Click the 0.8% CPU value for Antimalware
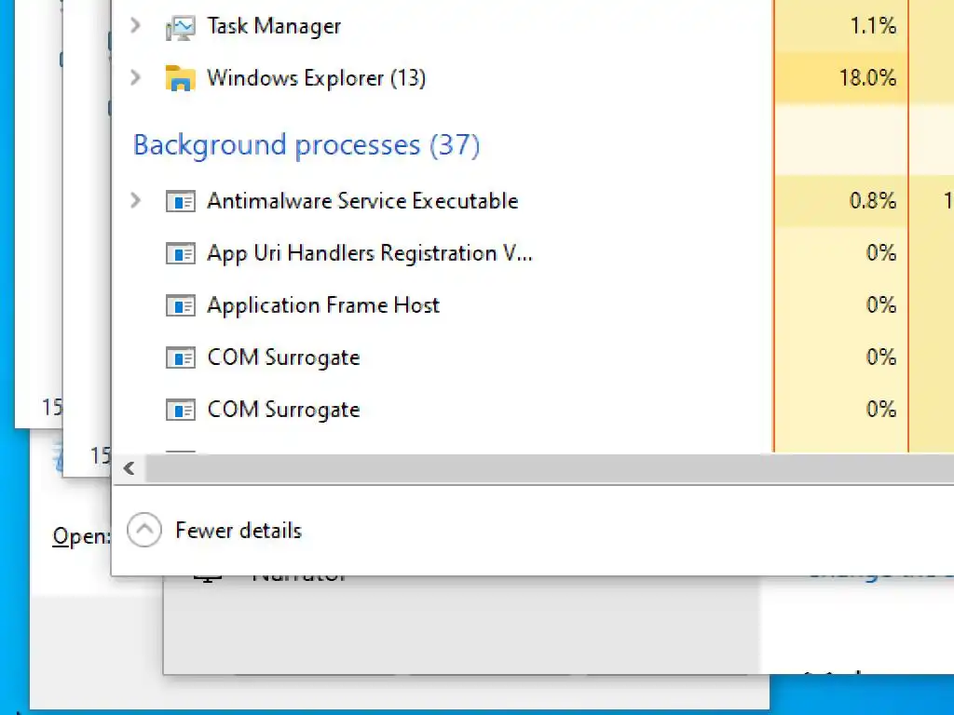 tap(873, 201)
